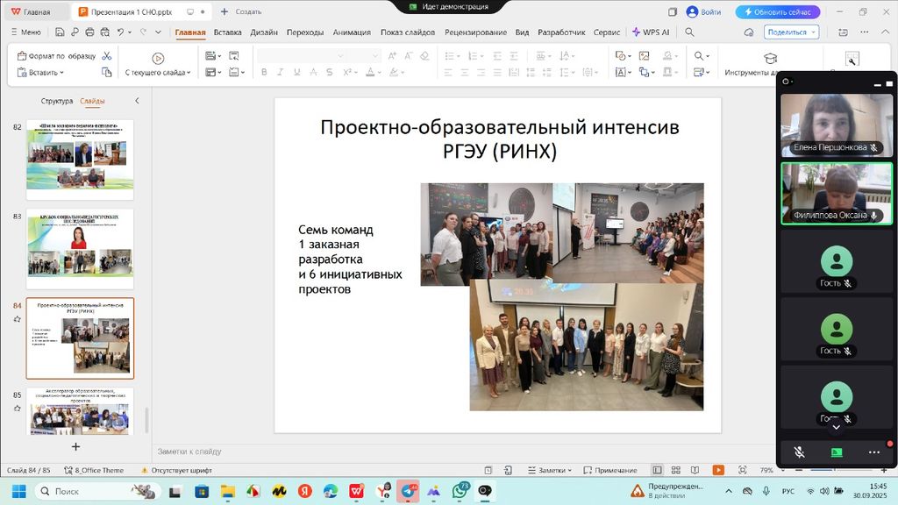Click the Cut scissors icon

pos(107,56)
